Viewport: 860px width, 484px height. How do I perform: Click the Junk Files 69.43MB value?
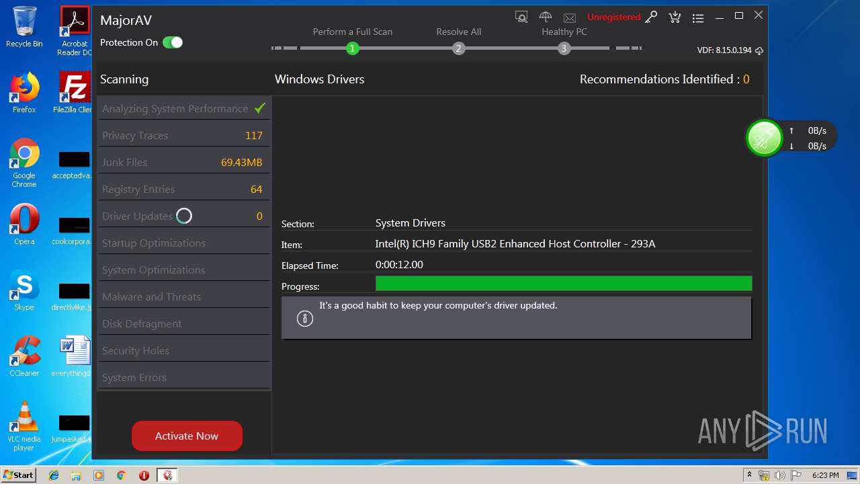click(241, 162)
